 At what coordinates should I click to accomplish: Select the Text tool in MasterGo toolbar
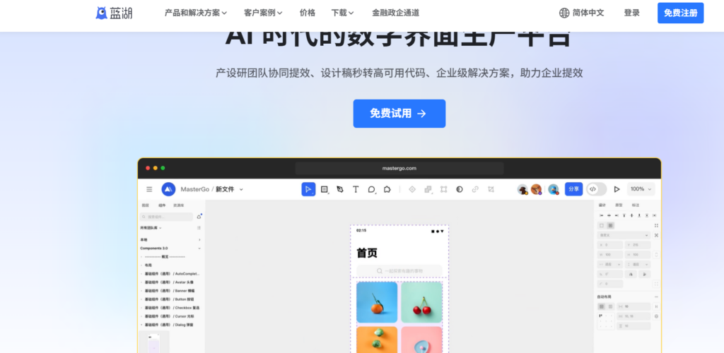coord(355,189)
